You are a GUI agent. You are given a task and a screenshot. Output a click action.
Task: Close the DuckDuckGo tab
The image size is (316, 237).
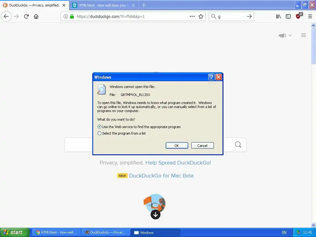coord(64,5)
